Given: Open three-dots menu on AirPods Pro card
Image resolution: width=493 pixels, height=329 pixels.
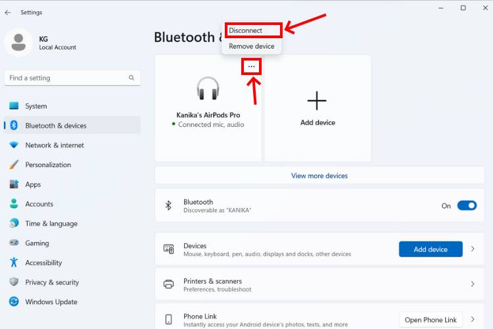Looking at the screenshot, I should (251, 66).
